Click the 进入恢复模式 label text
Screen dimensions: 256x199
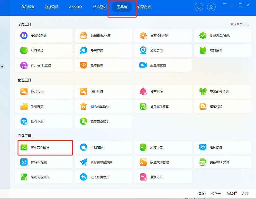click(100, 177)
